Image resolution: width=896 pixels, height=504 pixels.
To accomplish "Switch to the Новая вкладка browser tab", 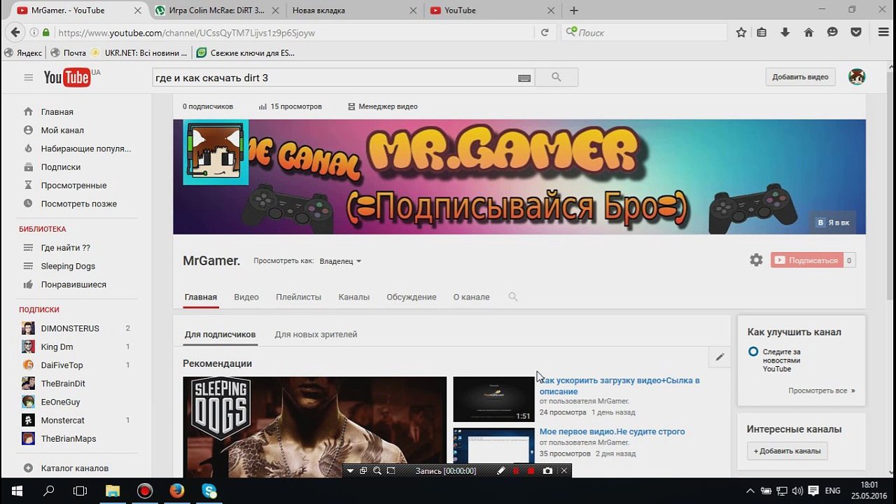I will tap(354, 10).
